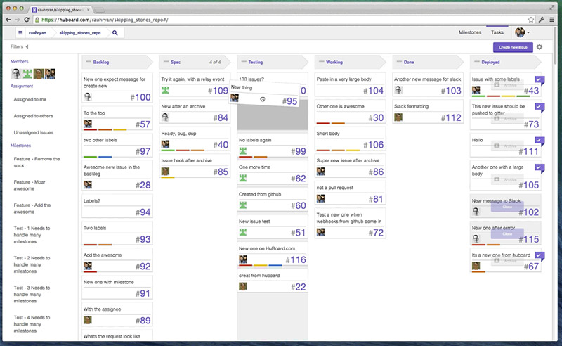Click assignee avatar on issue #112

[x=398, y=117]
